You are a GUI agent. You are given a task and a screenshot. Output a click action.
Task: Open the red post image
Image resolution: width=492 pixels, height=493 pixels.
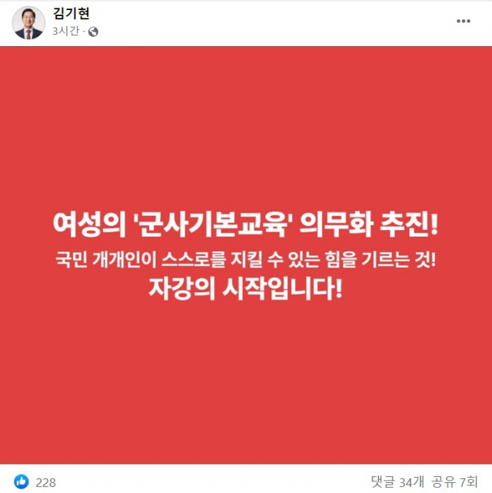tap(246, 255)
